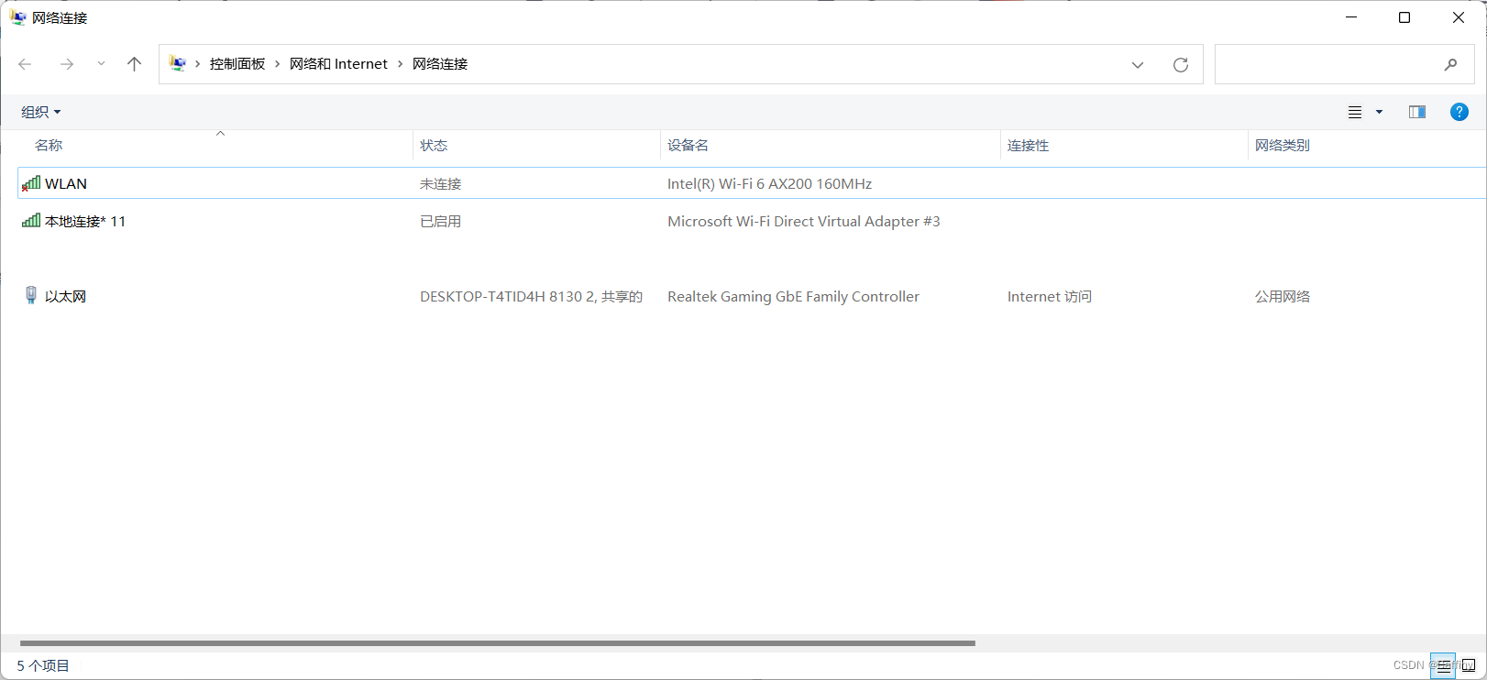Viewport: 1487px width, 680px height.
Task: Sort by 网络类别 column header
Action: [1283, 146]
